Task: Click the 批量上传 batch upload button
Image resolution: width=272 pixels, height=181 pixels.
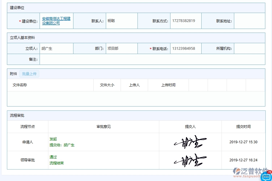Action: 29,74
